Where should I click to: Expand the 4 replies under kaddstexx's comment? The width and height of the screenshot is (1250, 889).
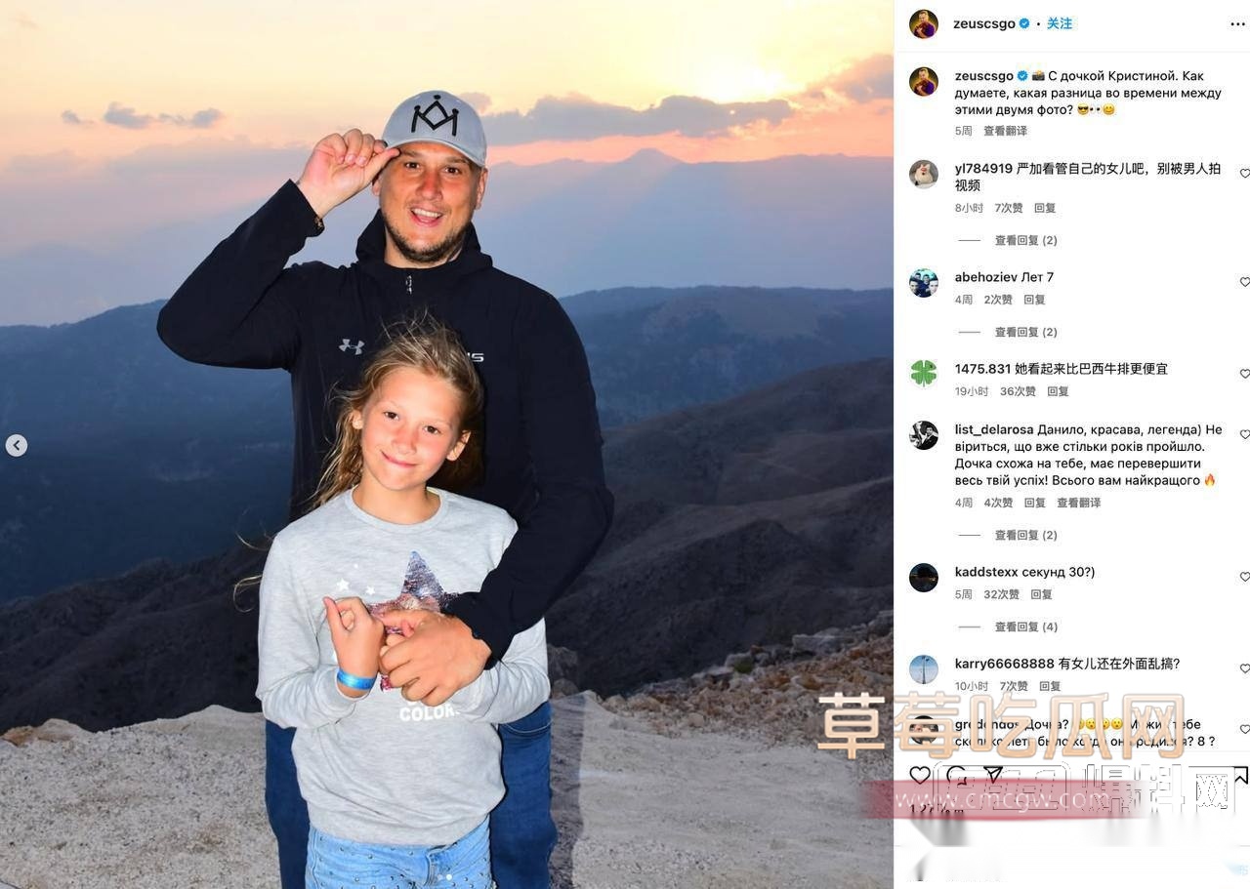(1025, 626)
